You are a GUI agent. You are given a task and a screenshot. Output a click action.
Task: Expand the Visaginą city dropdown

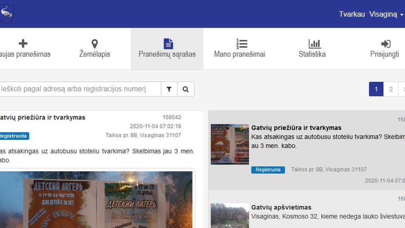pyautogui.click(x=386, y=14)
